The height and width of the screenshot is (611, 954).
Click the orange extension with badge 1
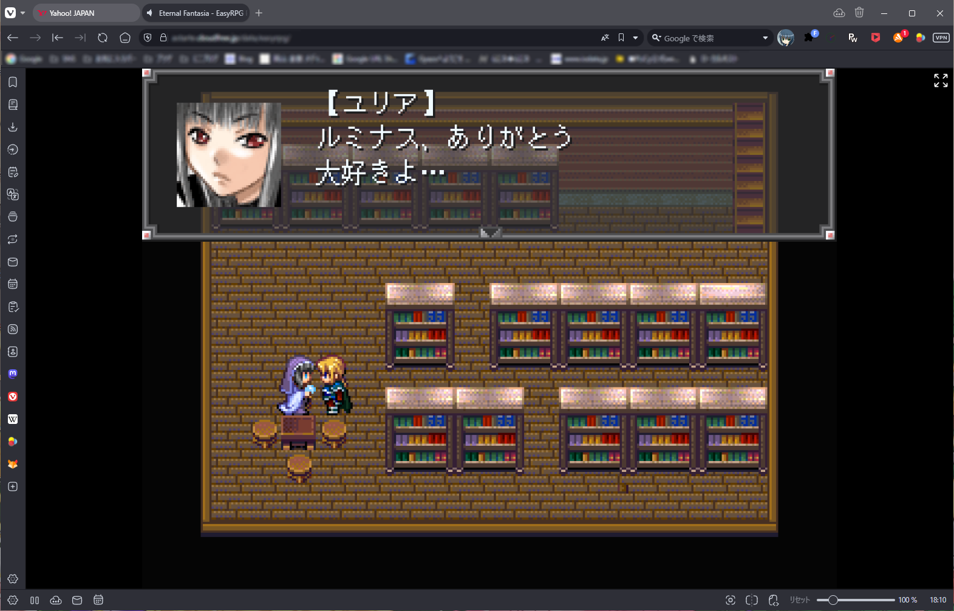click(x=898, y=38)
